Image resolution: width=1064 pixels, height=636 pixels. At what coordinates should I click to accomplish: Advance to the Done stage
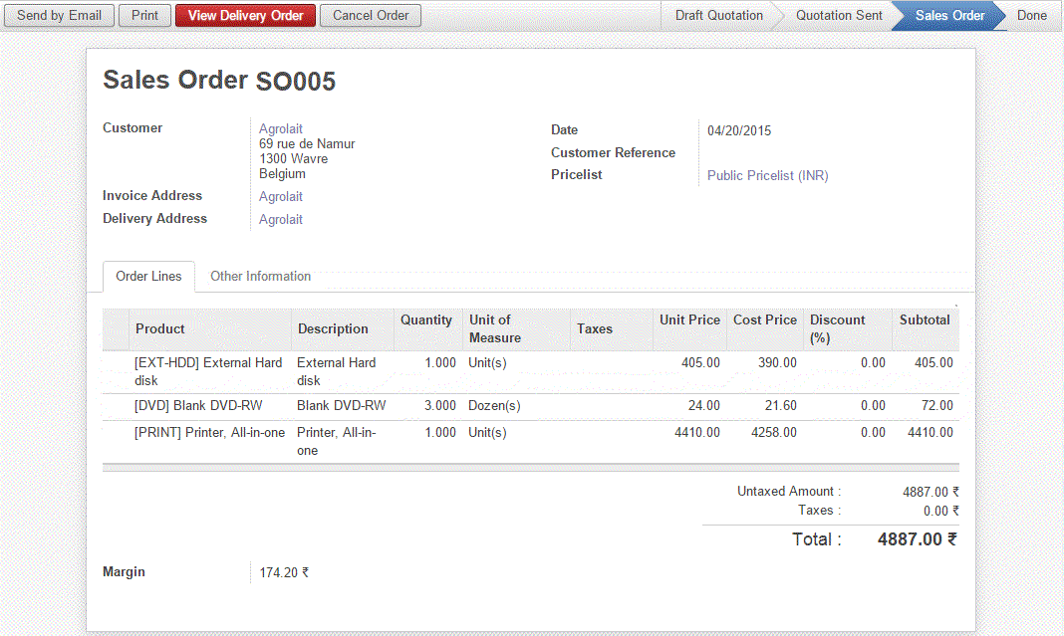(1031, 15)
